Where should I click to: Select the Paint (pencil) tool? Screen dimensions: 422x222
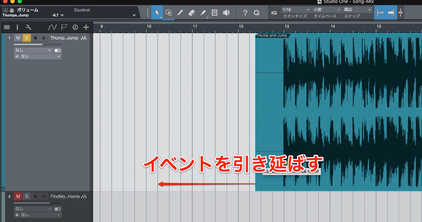tap(203, 13)
